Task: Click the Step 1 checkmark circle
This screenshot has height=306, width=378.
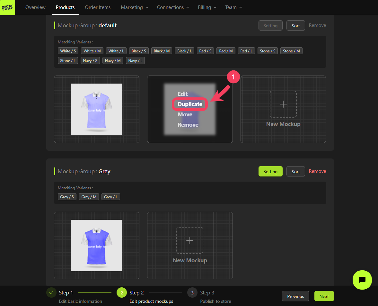Action: (x=51, y=292)
